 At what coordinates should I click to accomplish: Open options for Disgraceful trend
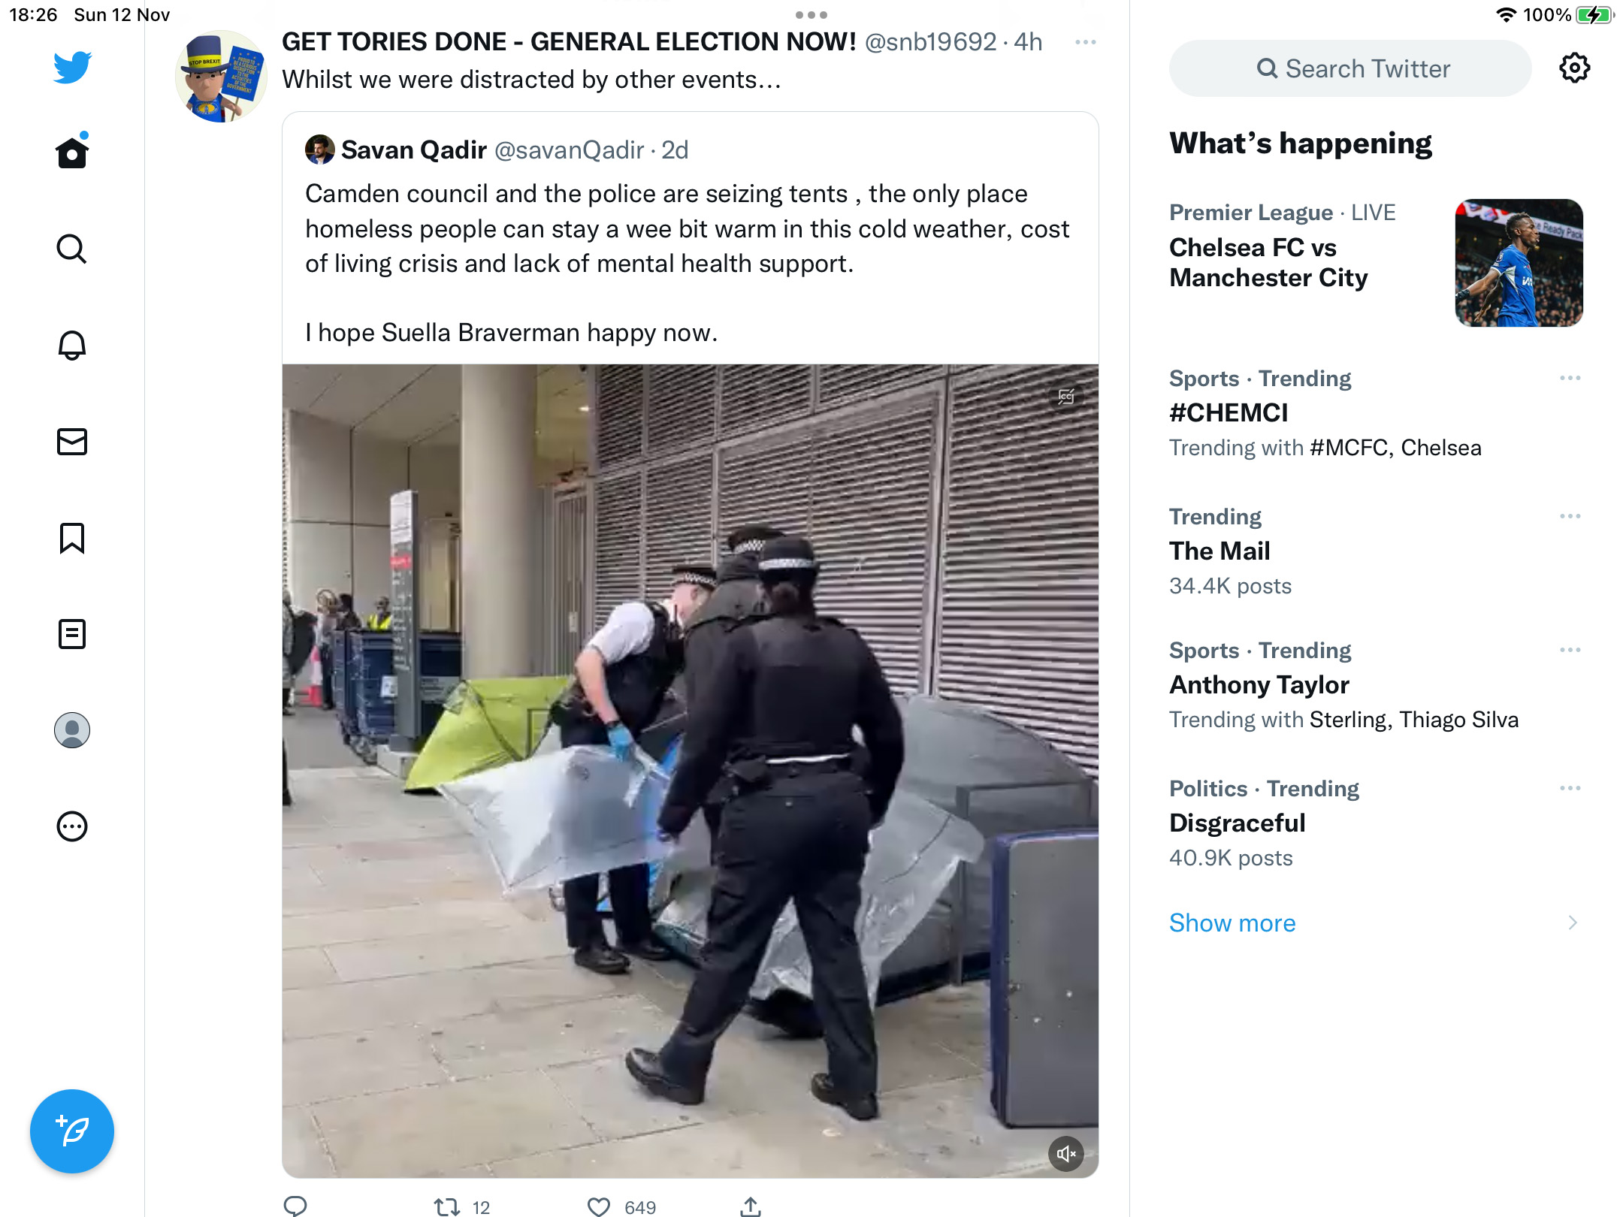[x=1570, y=788]
